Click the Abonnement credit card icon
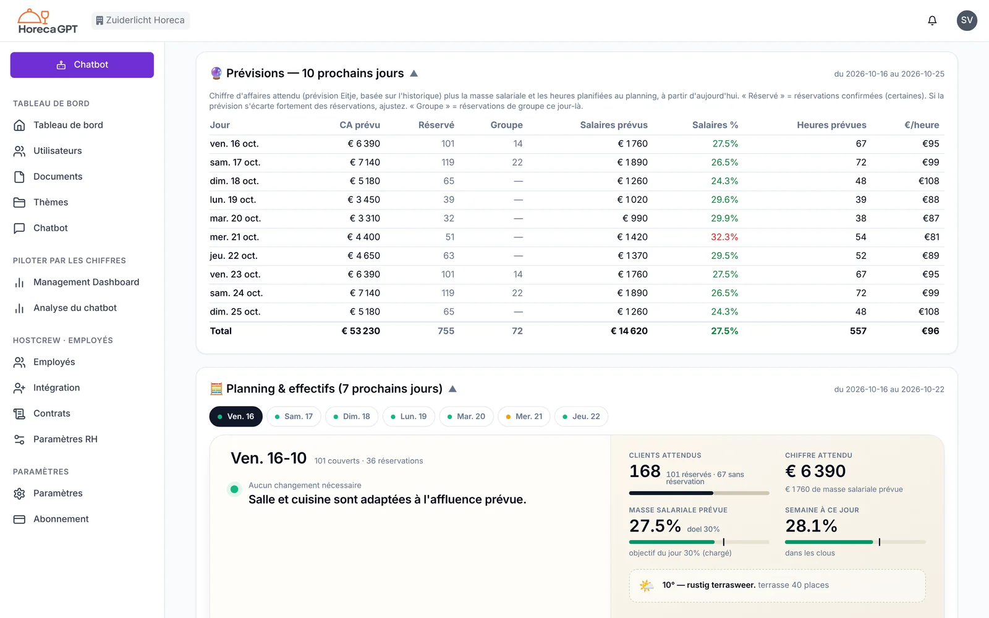 pos(19,519)
